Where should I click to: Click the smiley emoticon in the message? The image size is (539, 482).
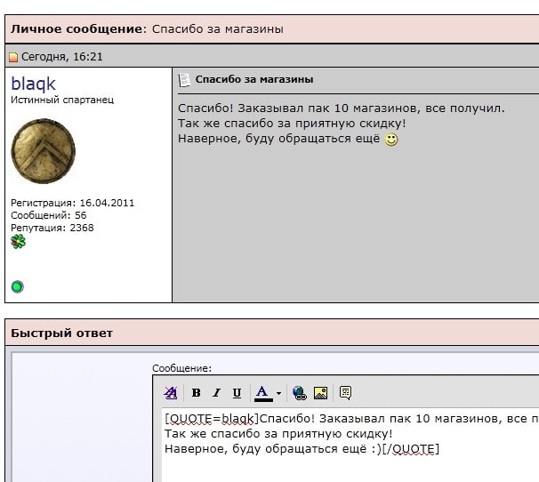point(390,140)
